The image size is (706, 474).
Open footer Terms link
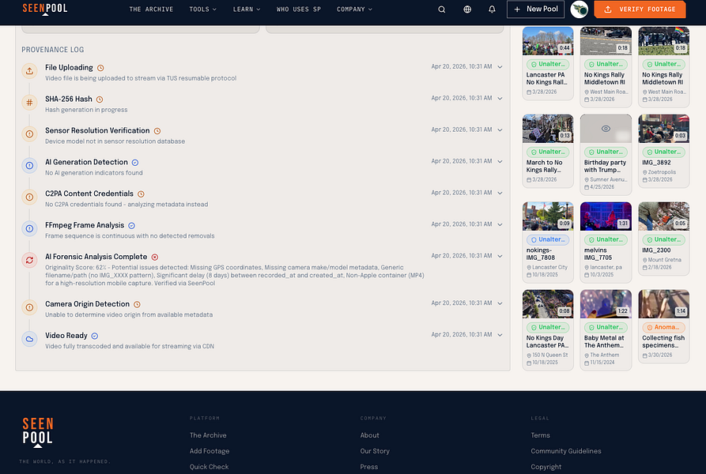(x=540, y=435)
